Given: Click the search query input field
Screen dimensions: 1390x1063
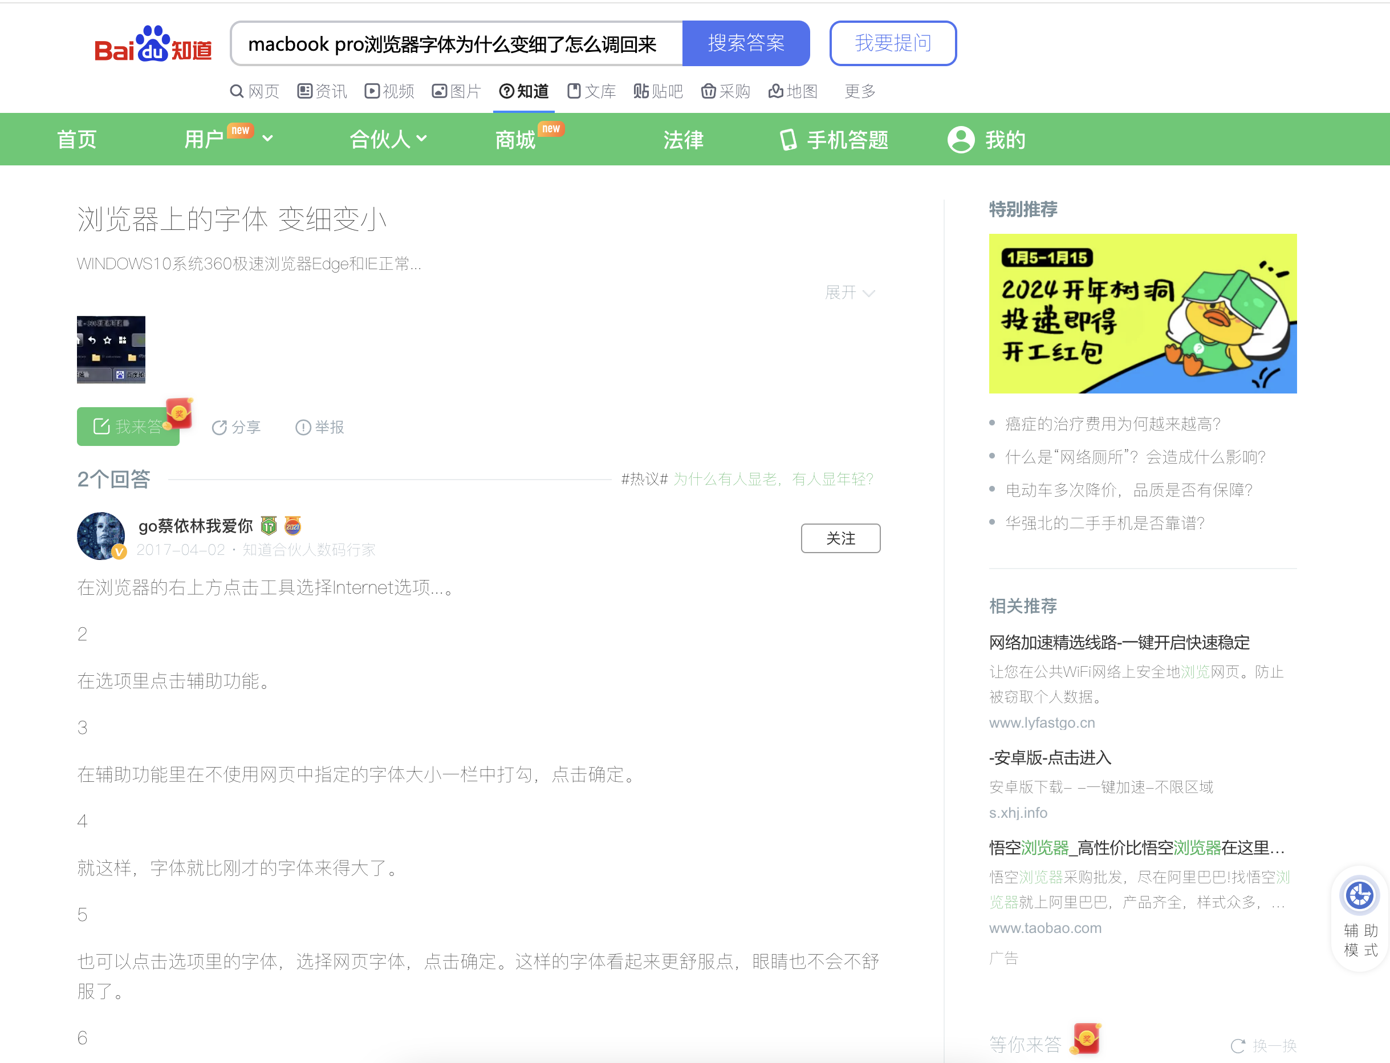Looking at the screenshot, I should pos(456,43).
